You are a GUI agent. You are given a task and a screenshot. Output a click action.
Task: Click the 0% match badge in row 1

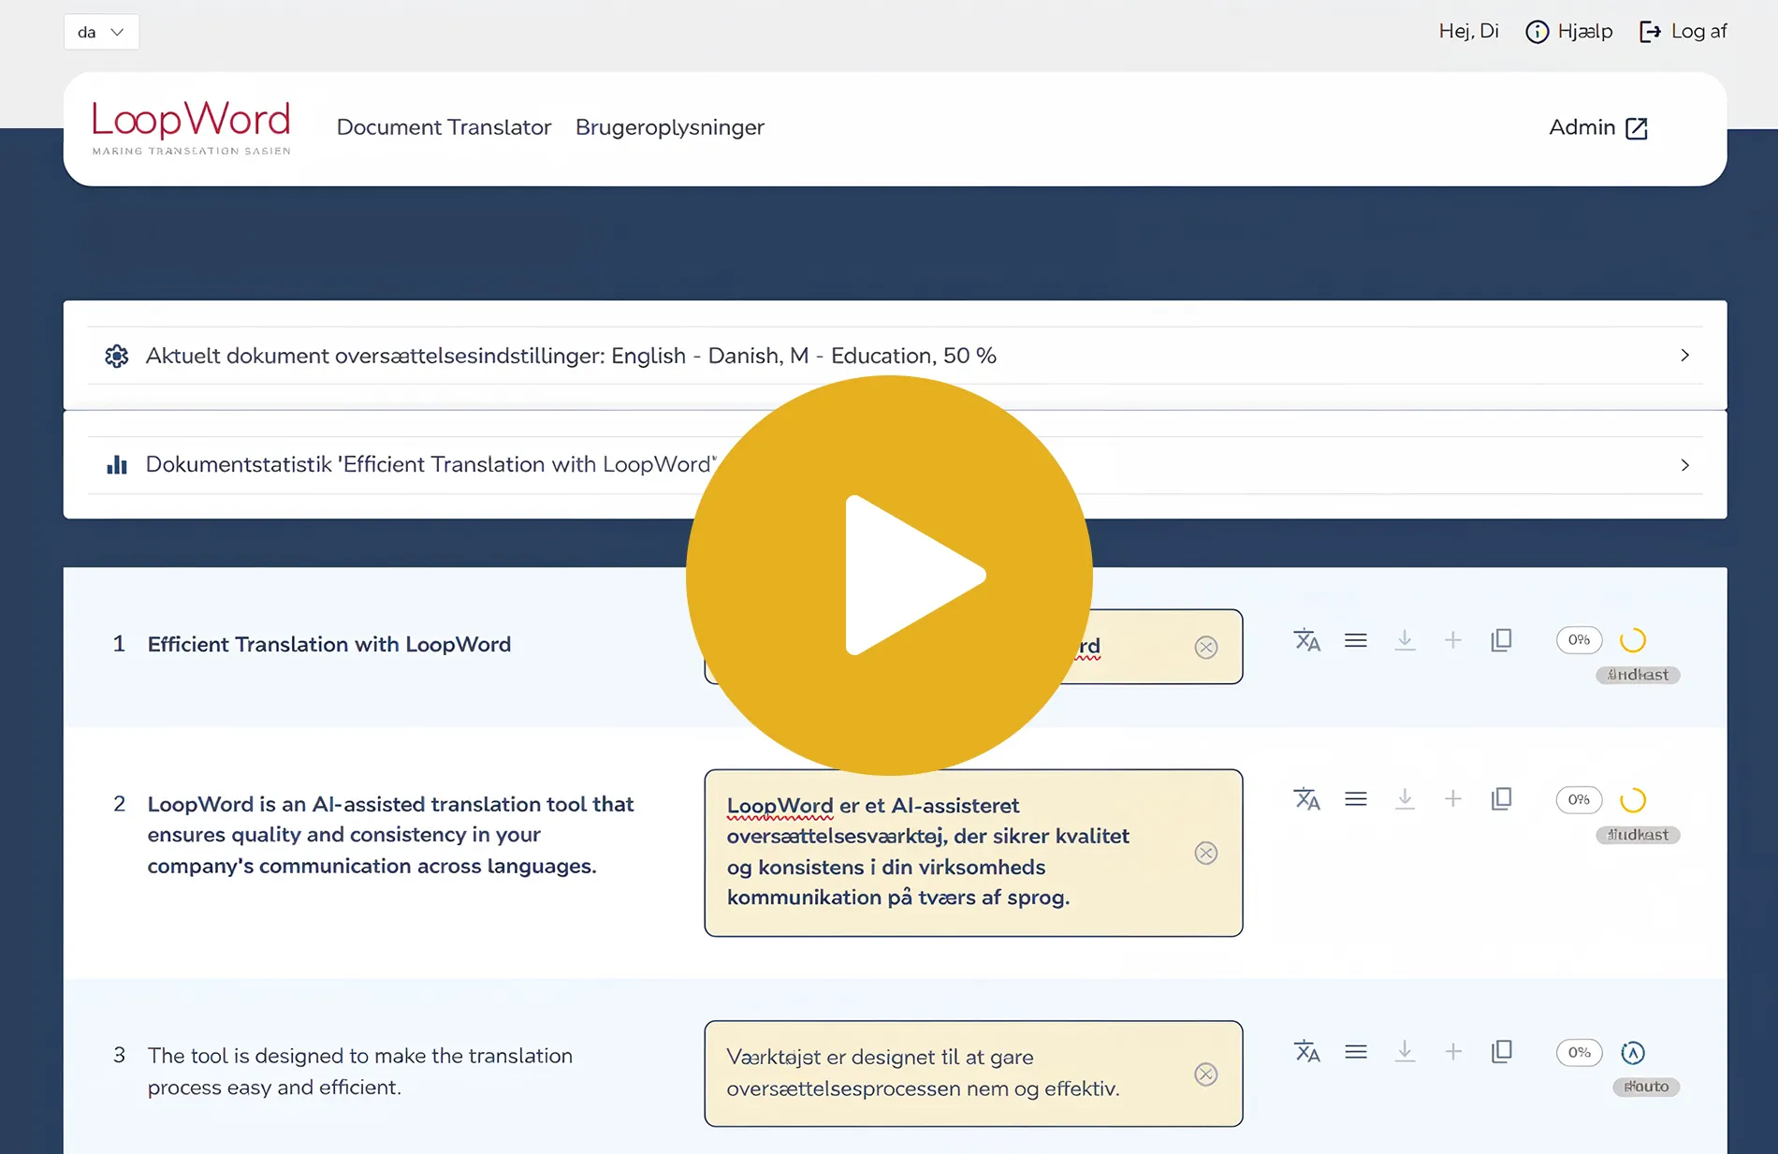[1579, 640]
